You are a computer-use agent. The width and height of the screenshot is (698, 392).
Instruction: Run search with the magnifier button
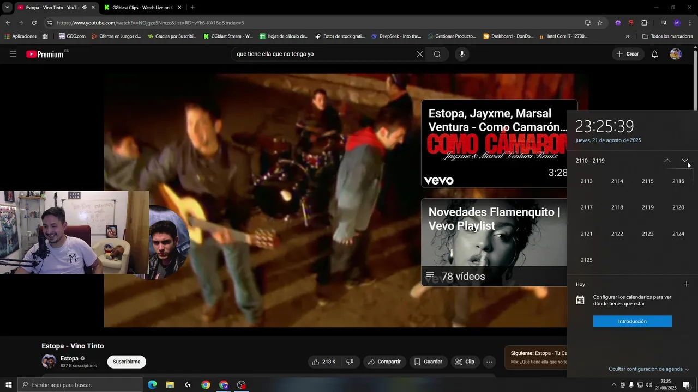pos(437,54)
